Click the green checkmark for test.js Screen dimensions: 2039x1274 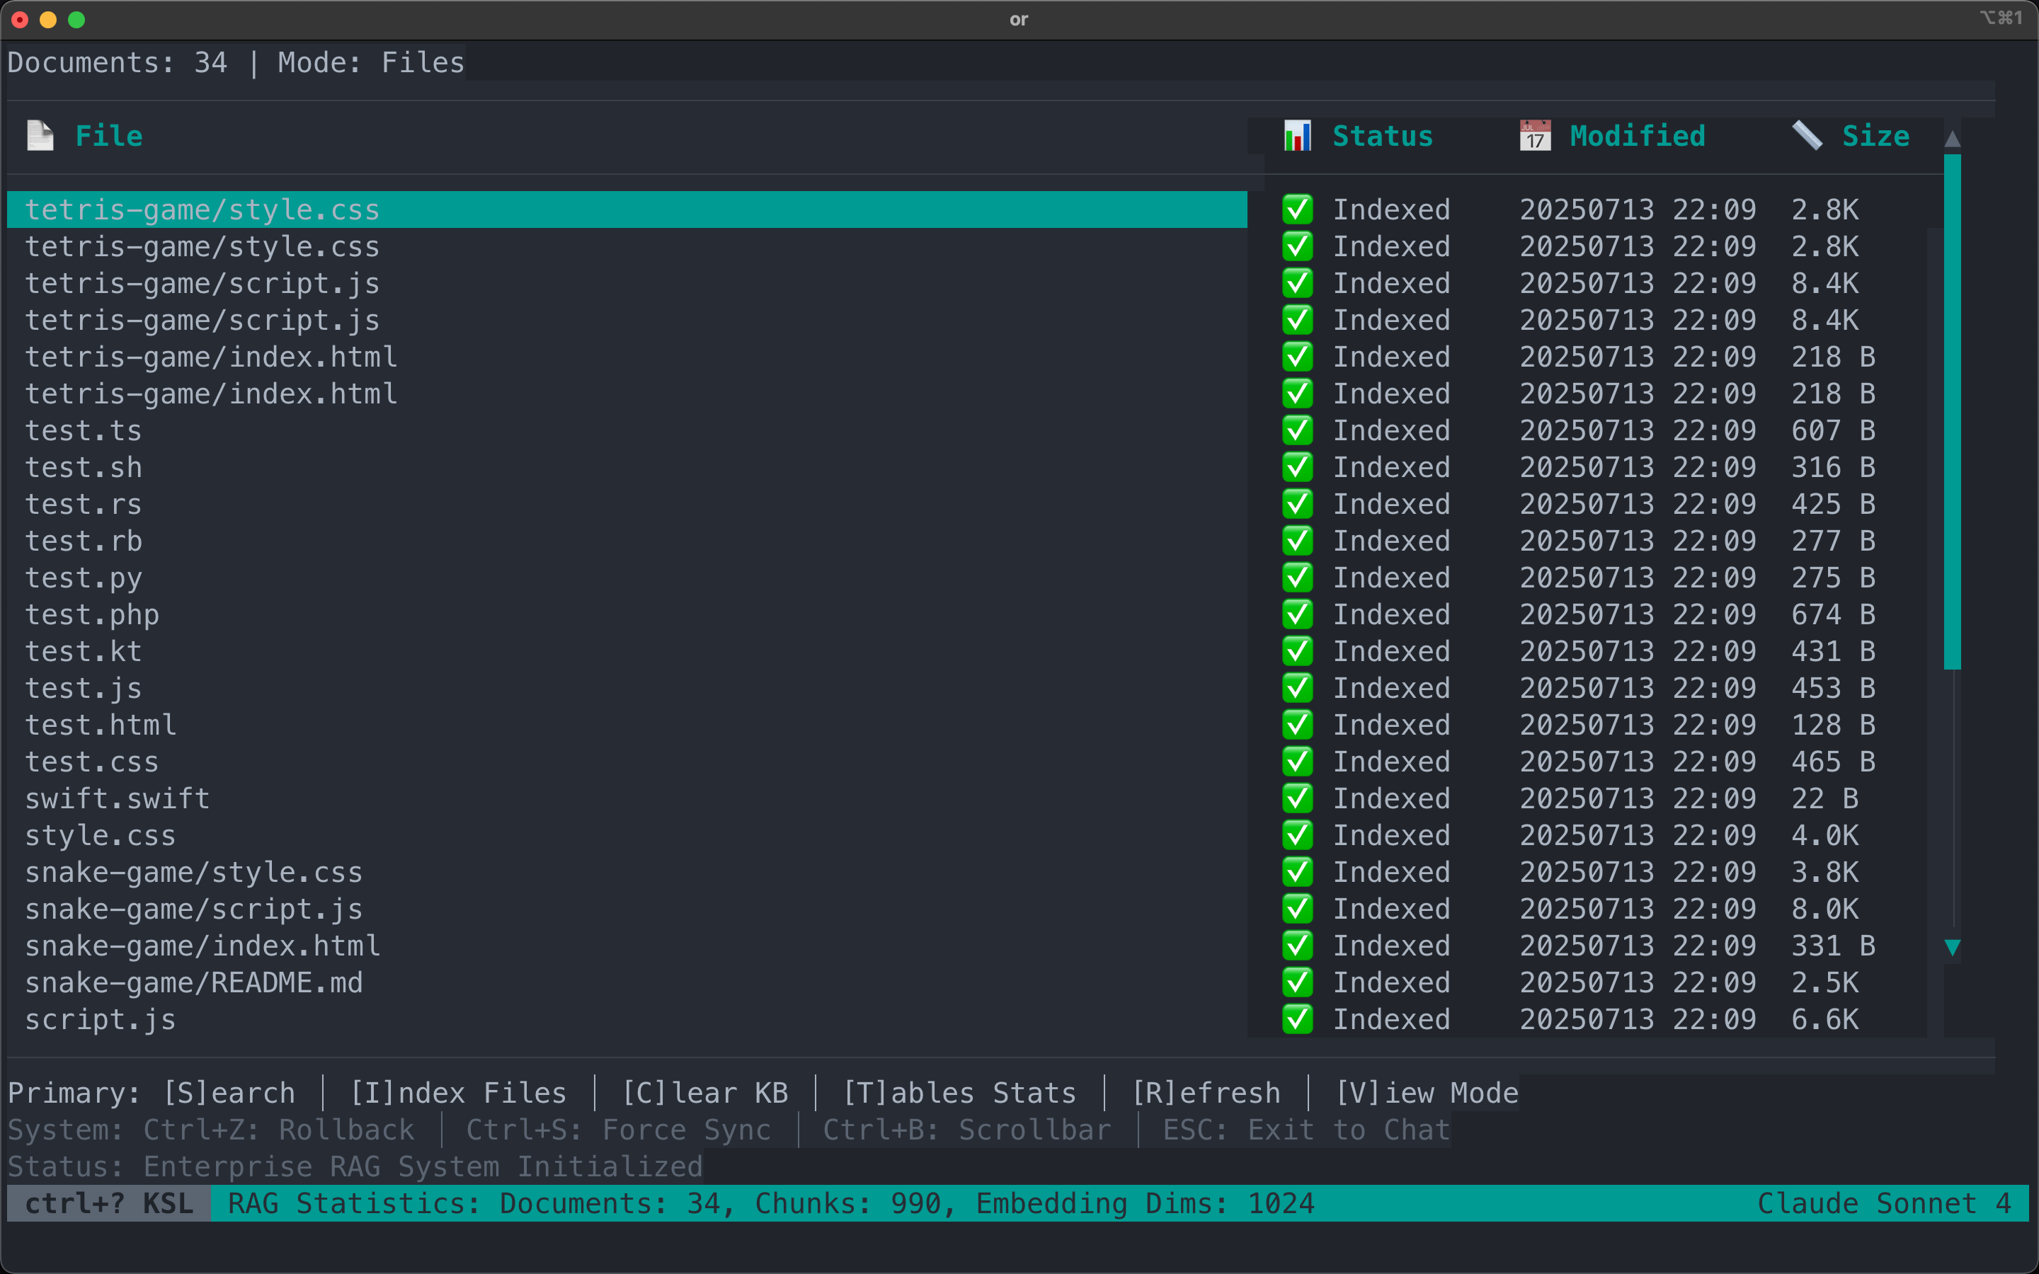pos(1298,689)
